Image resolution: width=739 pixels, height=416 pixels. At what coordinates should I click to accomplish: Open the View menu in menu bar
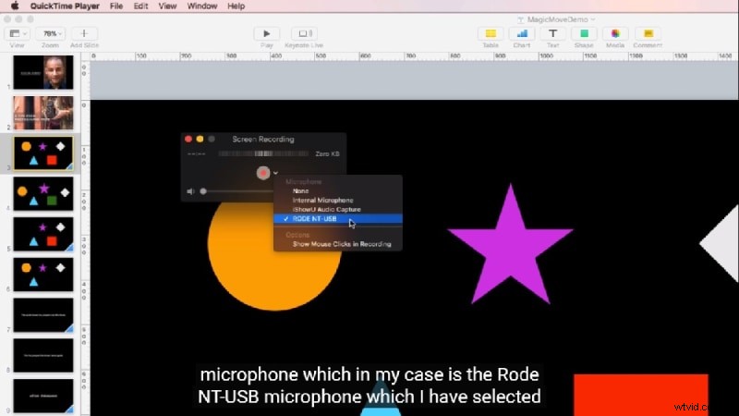[x=167, y=6]
